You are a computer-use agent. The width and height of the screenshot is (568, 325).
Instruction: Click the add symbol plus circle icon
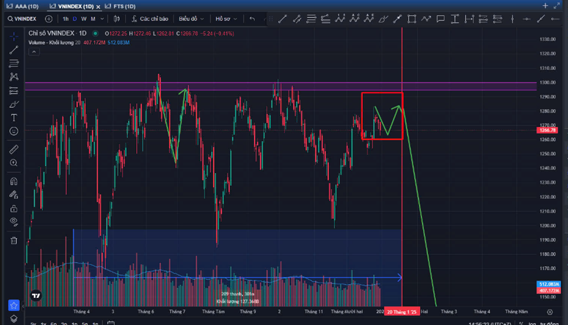(48, 19)
